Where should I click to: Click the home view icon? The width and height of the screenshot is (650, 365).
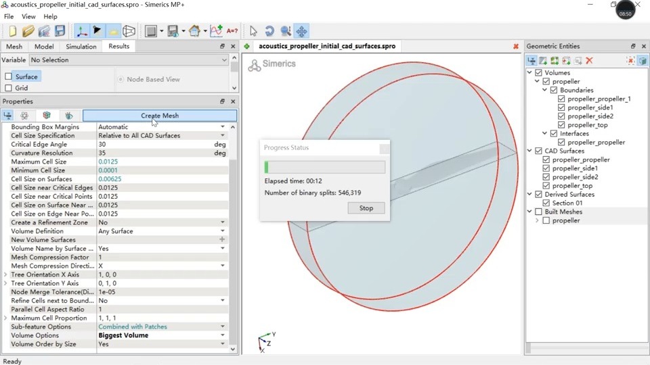click(194, 31)
